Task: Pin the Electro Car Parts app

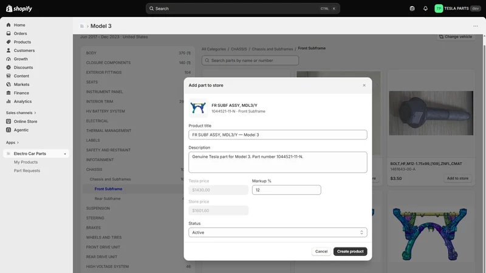Action: 65,154
